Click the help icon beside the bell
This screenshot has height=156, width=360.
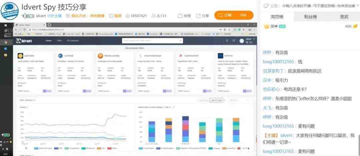click(x=234, y=41)
